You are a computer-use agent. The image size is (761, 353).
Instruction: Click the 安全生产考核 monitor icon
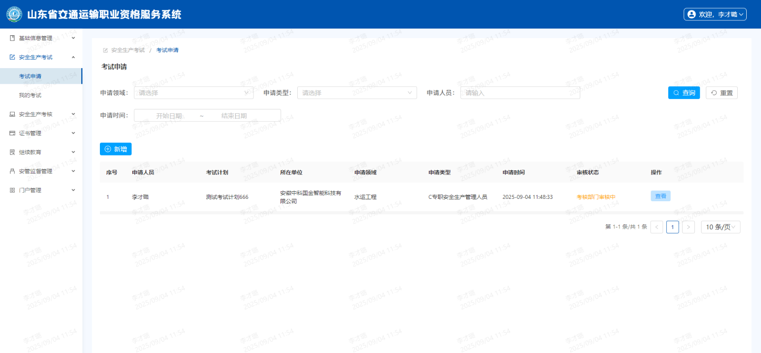pos(12,114)
